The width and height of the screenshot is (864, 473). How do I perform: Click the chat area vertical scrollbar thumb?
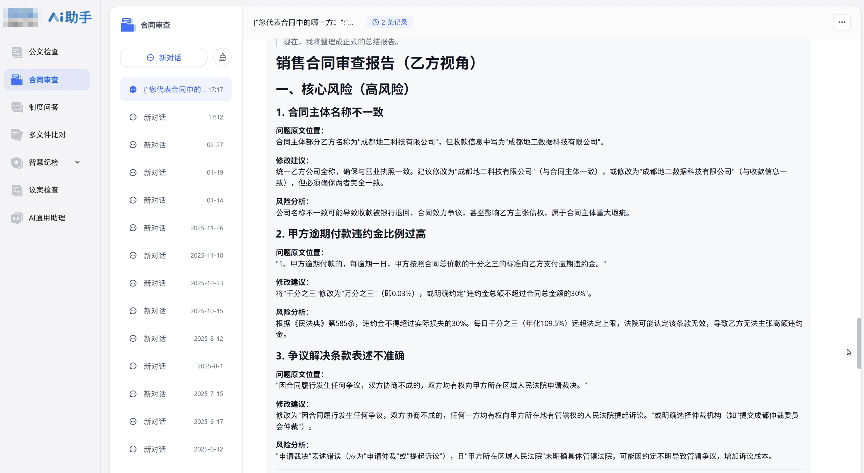pos(859,344)
